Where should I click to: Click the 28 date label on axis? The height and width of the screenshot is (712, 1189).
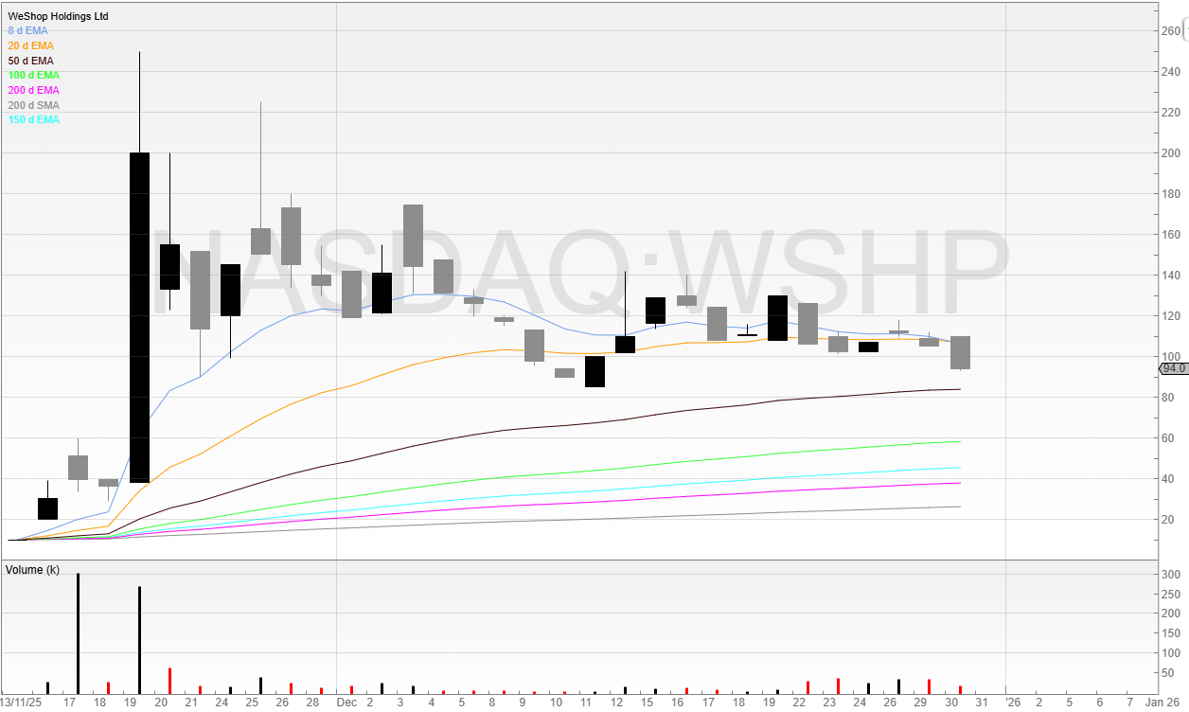(x=312, y=703)
